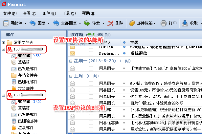Screen dimensions: 202x134
Task: Toggle read-status dot of 系统退信 email
Action: (124, 53)
